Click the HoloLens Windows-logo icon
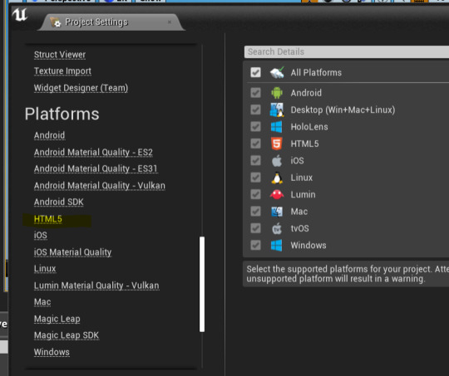Screen dimensions: 449x376 276,127
